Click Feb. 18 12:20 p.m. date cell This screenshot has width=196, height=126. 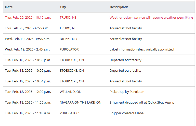[x=28, y=92]
